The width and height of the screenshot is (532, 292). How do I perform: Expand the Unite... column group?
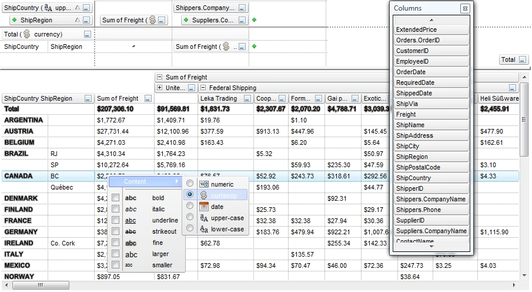click(159, 88)
